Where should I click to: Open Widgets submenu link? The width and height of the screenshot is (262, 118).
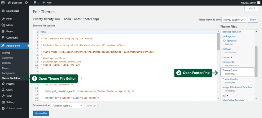pos(6,63)
